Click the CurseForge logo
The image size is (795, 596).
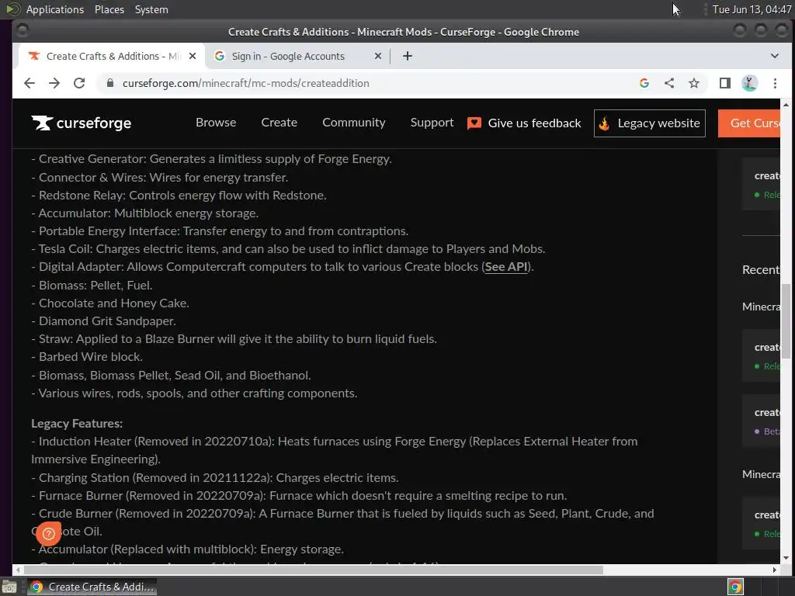pyautogui.click(x=81, y=123)
